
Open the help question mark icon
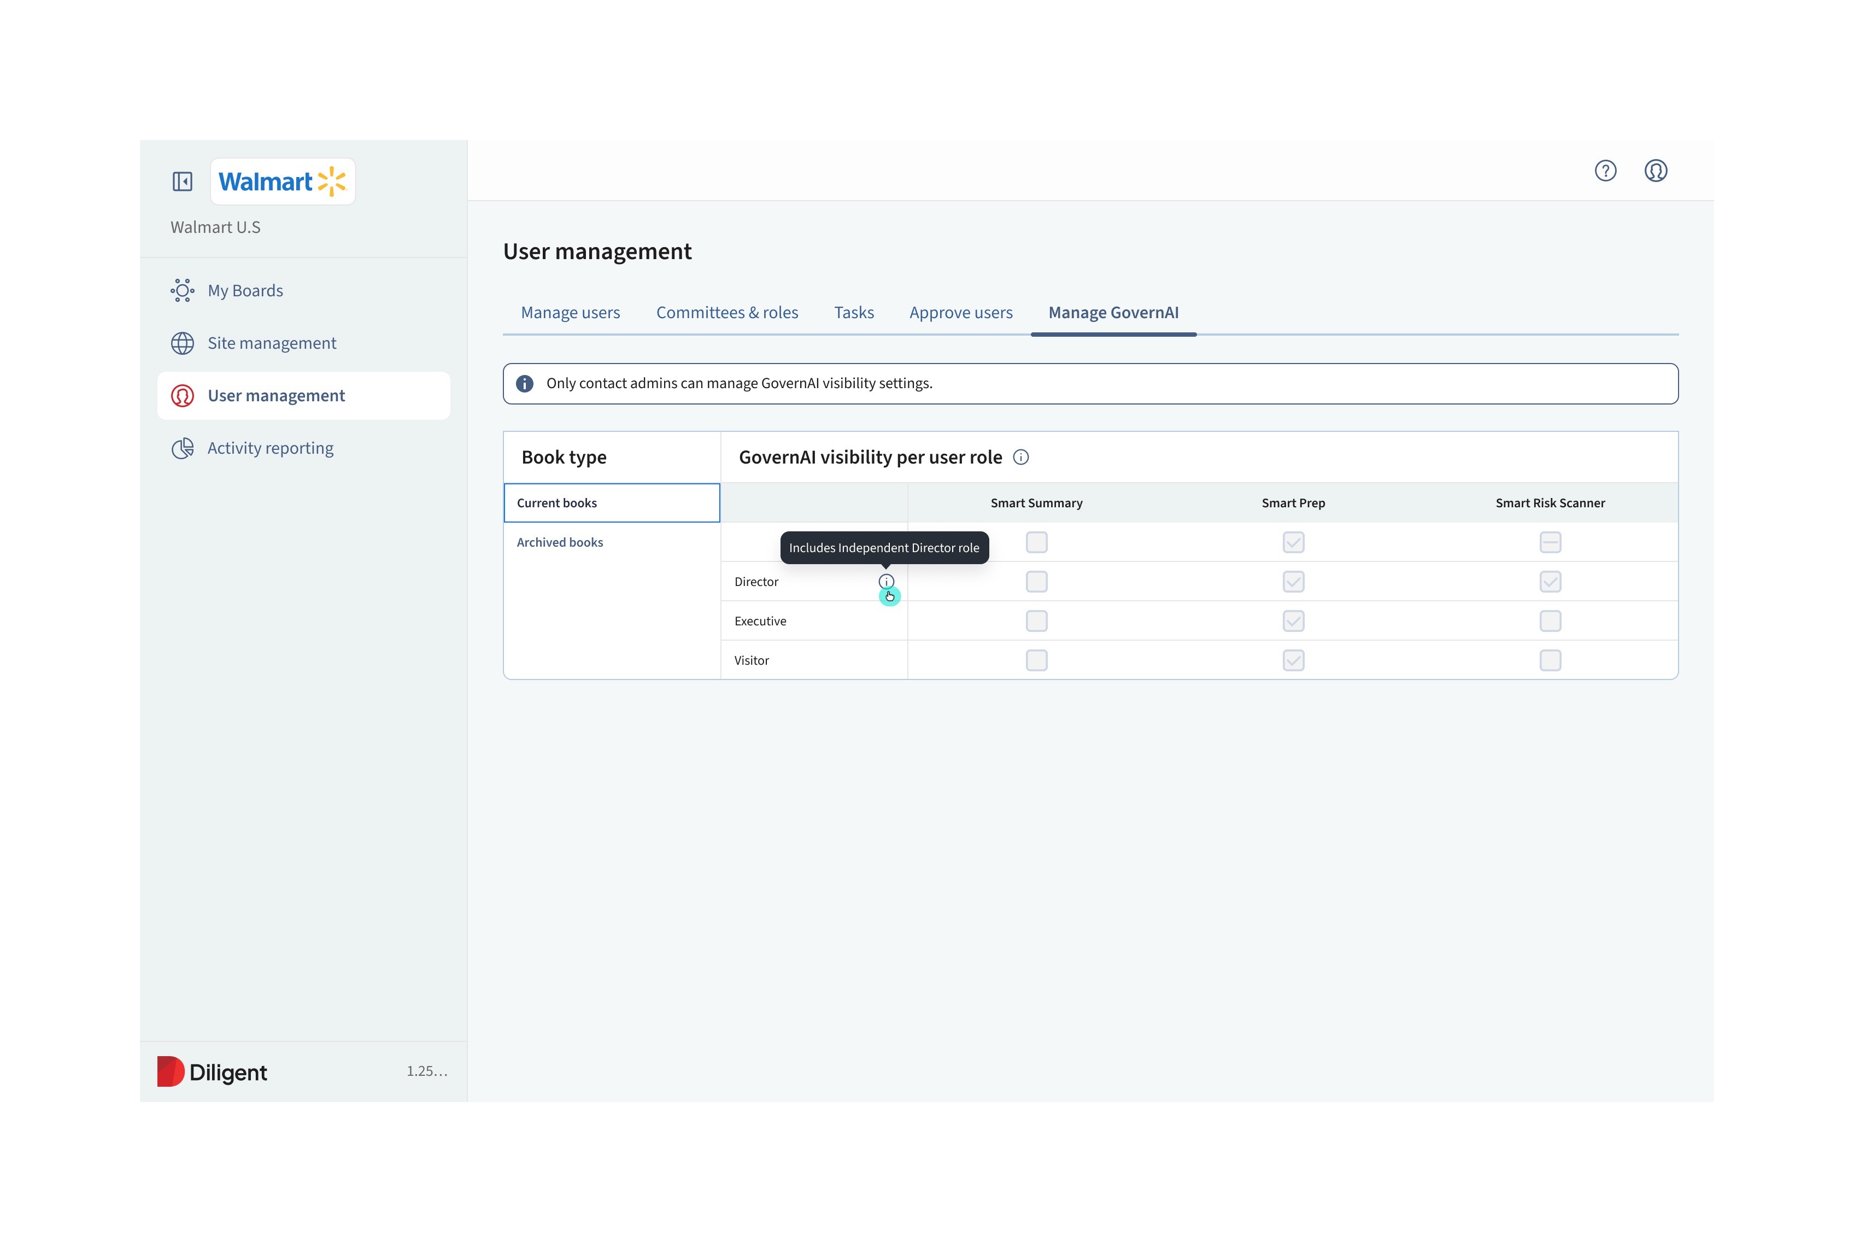[1605, 171]
